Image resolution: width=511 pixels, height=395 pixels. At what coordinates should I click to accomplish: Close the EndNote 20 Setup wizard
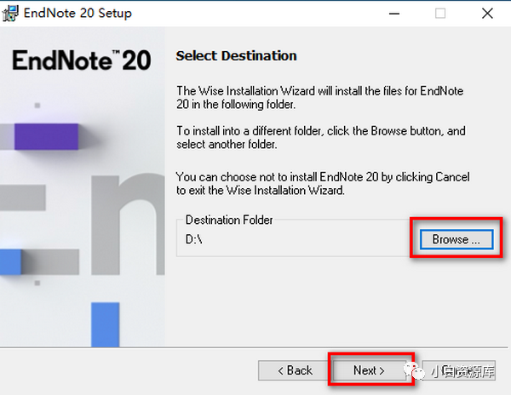(487, 14)
